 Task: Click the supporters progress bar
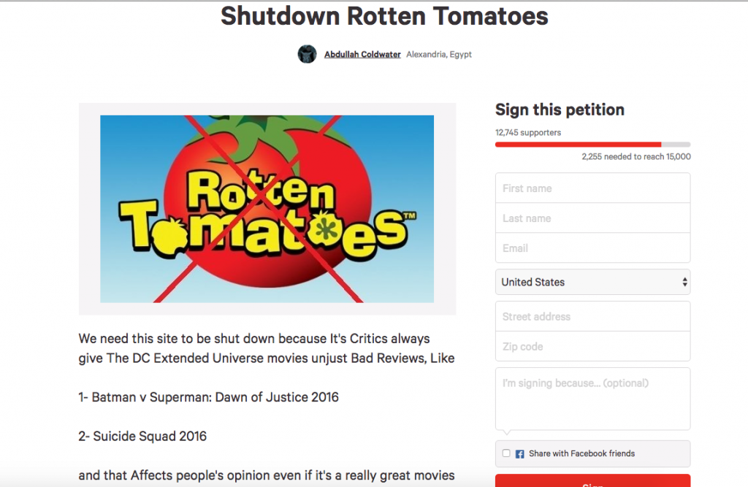tap(592, 145)
